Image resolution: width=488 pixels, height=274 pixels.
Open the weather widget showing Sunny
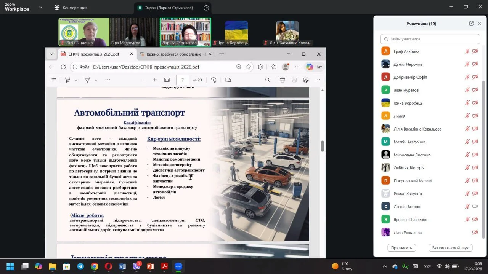[342, 266]
